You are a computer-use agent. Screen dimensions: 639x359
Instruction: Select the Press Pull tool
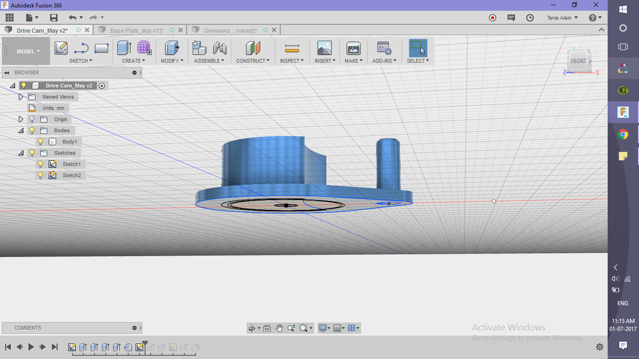coord(172,48)
